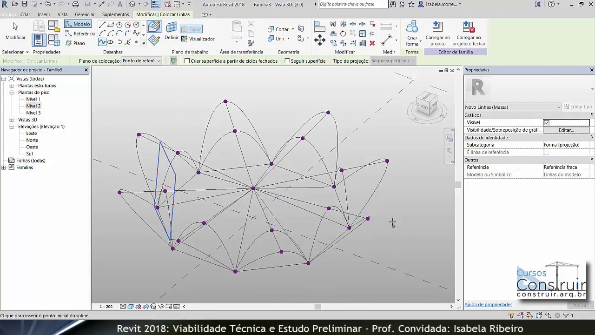
Task: Click the Draw on Face icon
Action: [154, 27]
